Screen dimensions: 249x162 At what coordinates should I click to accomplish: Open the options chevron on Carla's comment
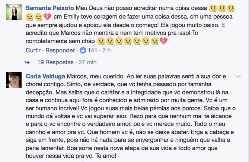tap(238, 76)
